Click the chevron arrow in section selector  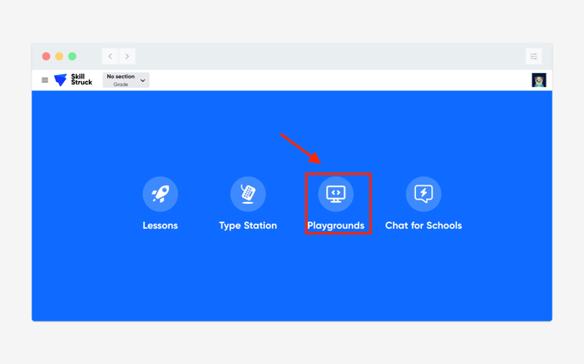[x=143, y=80]
